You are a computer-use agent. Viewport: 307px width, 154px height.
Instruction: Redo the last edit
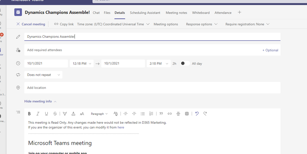click(x=205, y=113)
